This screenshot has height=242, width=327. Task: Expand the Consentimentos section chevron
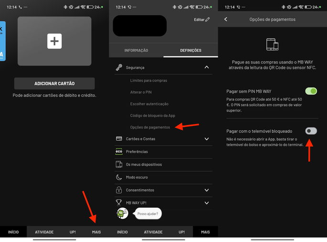[x=207, y=190]
